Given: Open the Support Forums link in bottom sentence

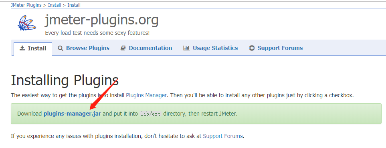Looking at the screenshot, I should click(223, 136).
